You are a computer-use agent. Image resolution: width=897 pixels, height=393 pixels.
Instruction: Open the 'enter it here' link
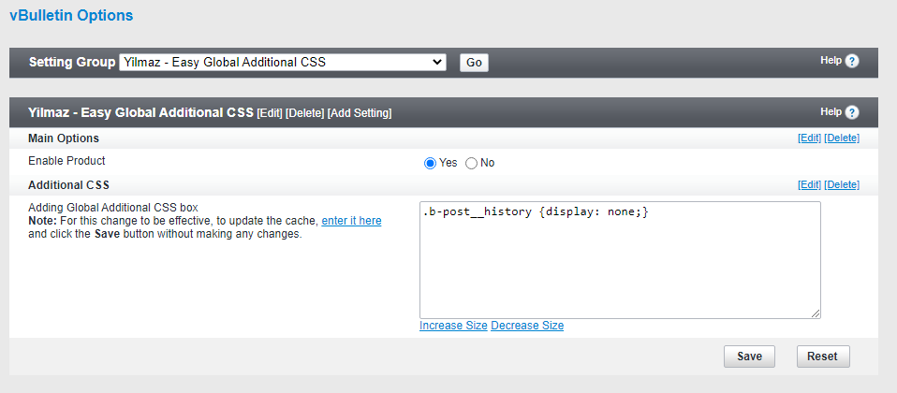(351, 221)
